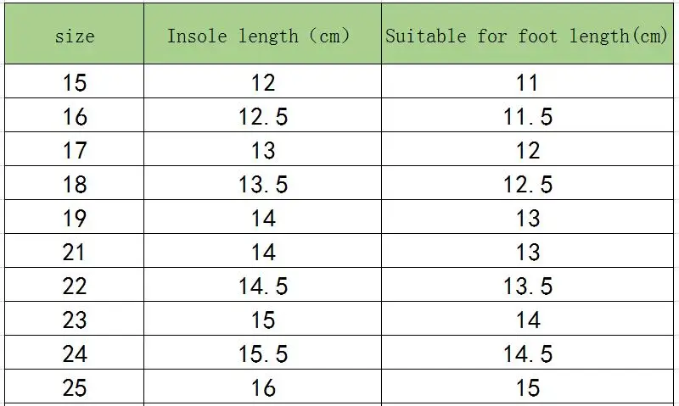The height and width of the screenshot is (406, 679).
Task: Select foot length 11 in size 15 row
Action: (527, 83)
